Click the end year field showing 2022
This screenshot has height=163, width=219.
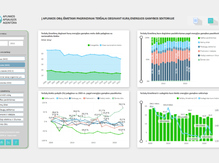click(x=16, y=43)
